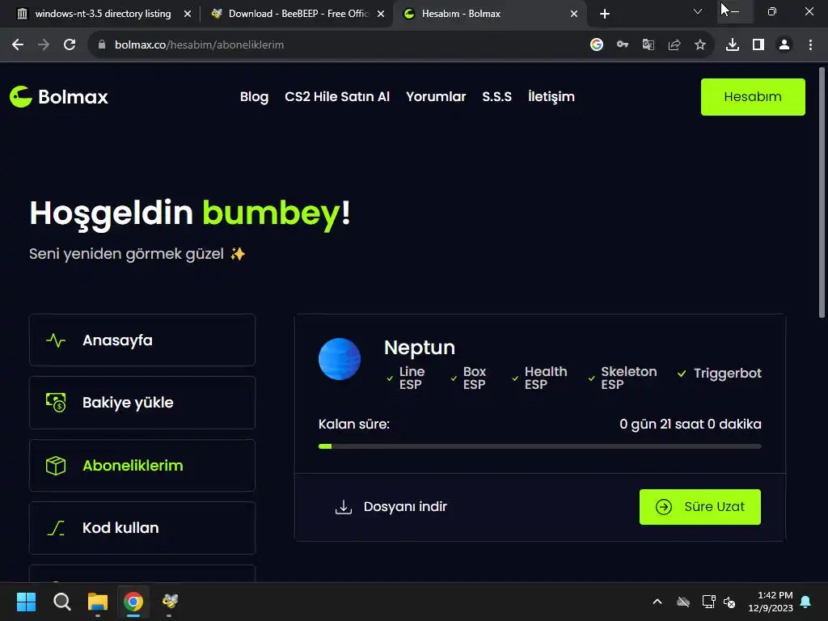Open the S.S.S page
The image size is (828, 621).
[x=496, y=97]
